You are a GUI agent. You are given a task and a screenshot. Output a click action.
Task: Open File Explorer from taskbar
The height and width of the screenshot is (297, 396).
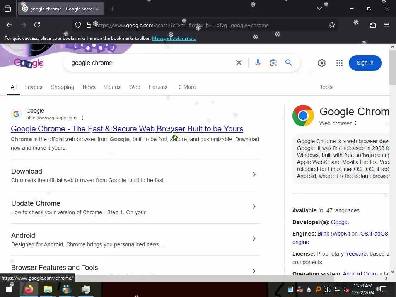[x=48, y=289]
